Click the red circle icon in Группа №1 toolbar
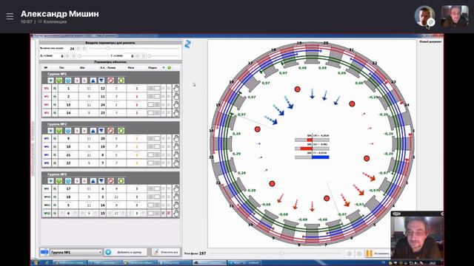The height and width of the screenshot is (266, 474). tap(111, 81)
